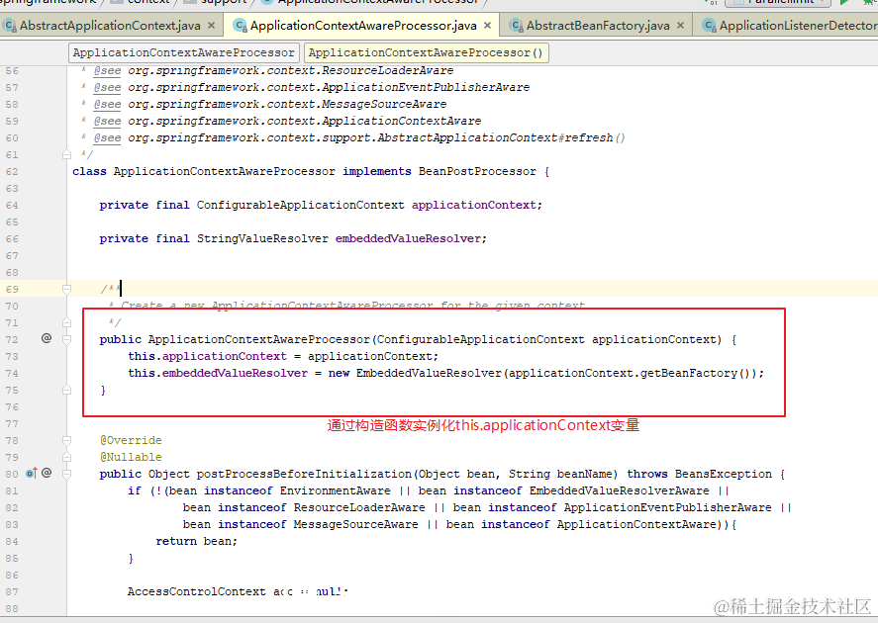Click line number 66 in gutter
The height and width of the screenshot is (623, 878).
pos(12,238)
